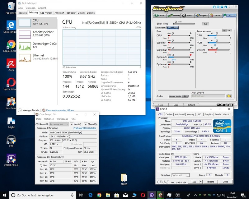This screenshot has width=249, height=199.
Task: Open the Mainboard tab in CPU-Z
Action: (180, 114)
